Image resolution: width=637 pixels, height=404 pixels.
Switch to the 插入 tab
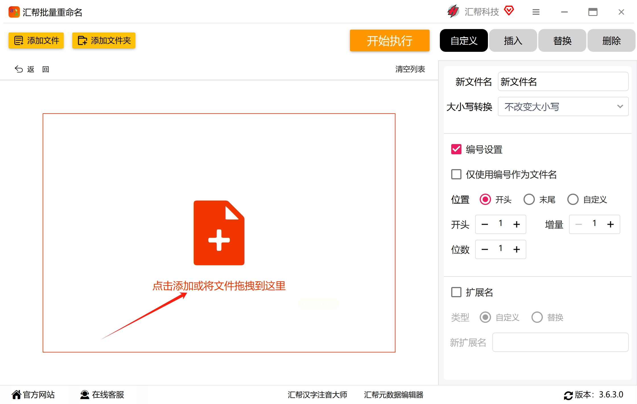pyautogui.click(x=513, y=40)
